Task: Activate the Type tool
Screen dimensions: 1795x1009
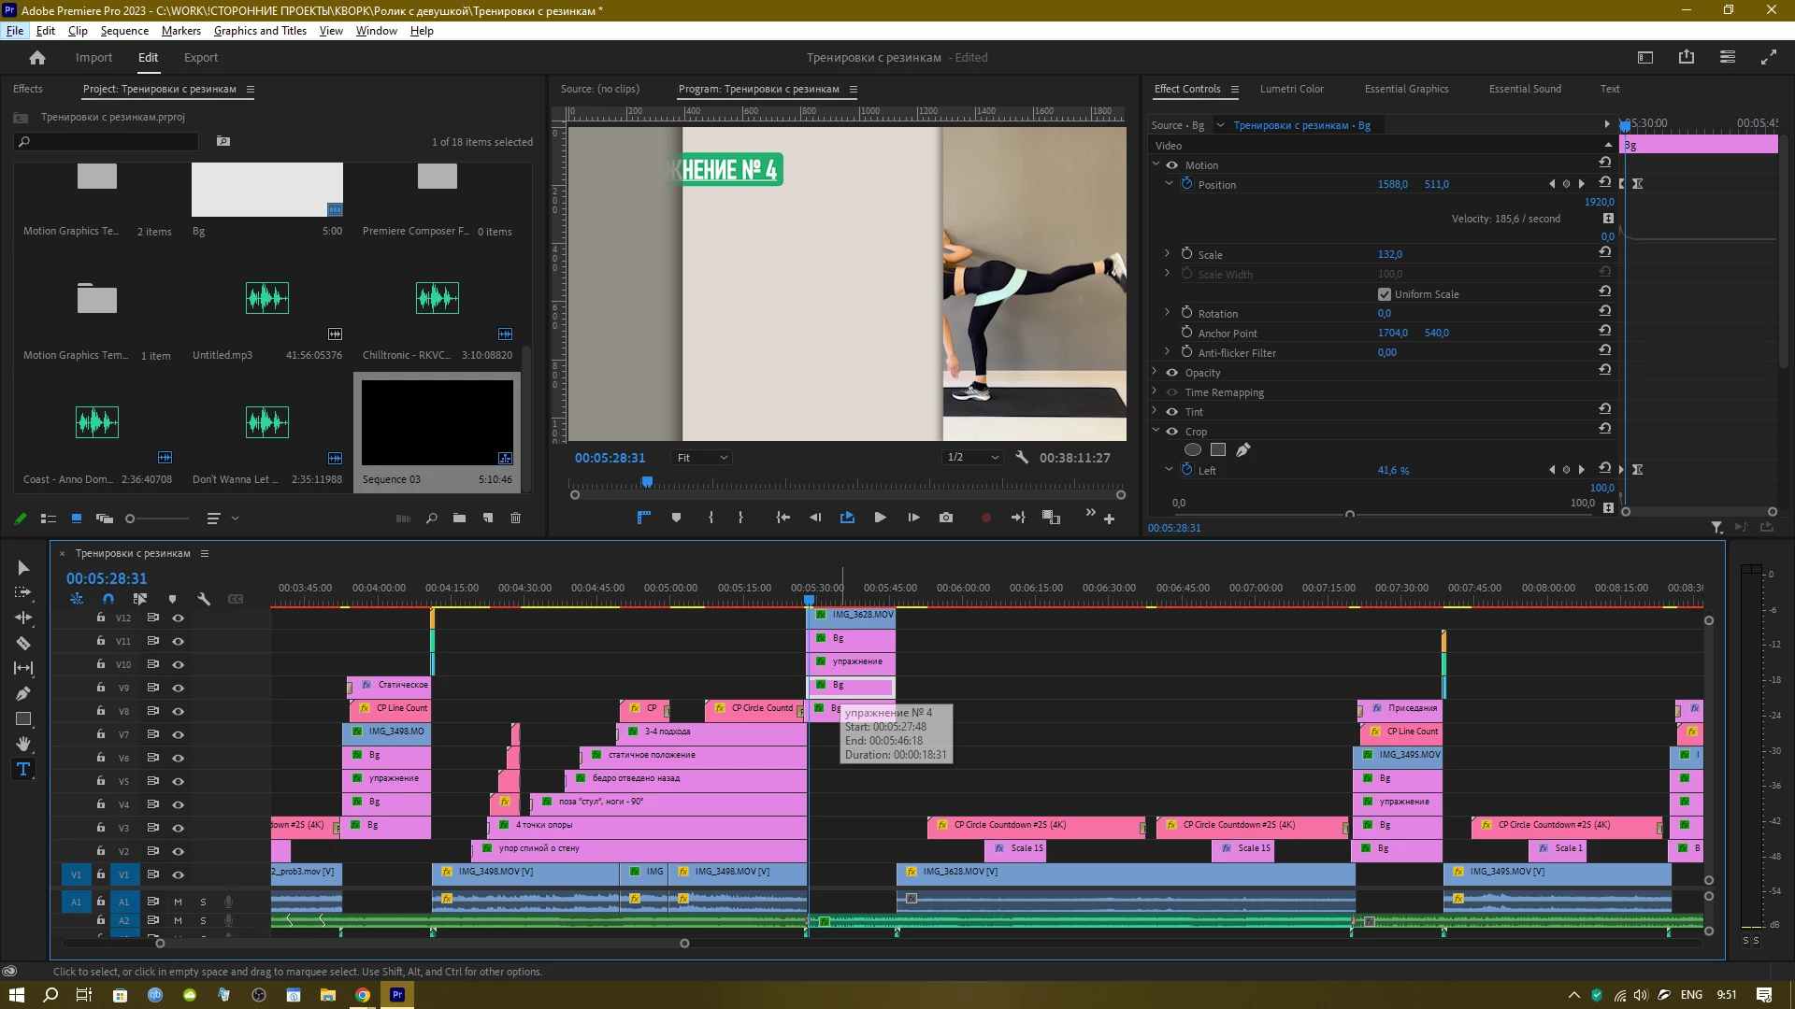Action: [23, 770]
